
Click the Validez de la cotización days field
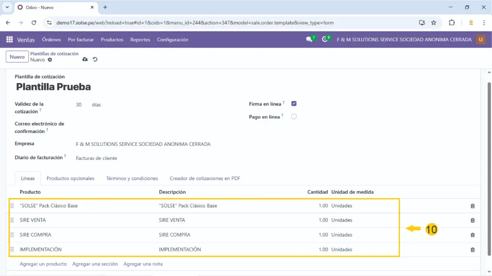[x=79, y=105]
